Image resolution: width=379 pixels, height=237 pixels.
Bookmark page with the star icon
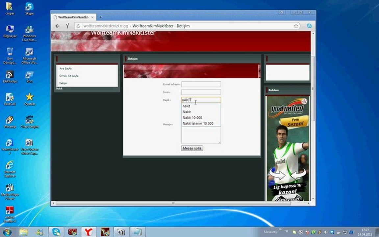tap(296, 26)
